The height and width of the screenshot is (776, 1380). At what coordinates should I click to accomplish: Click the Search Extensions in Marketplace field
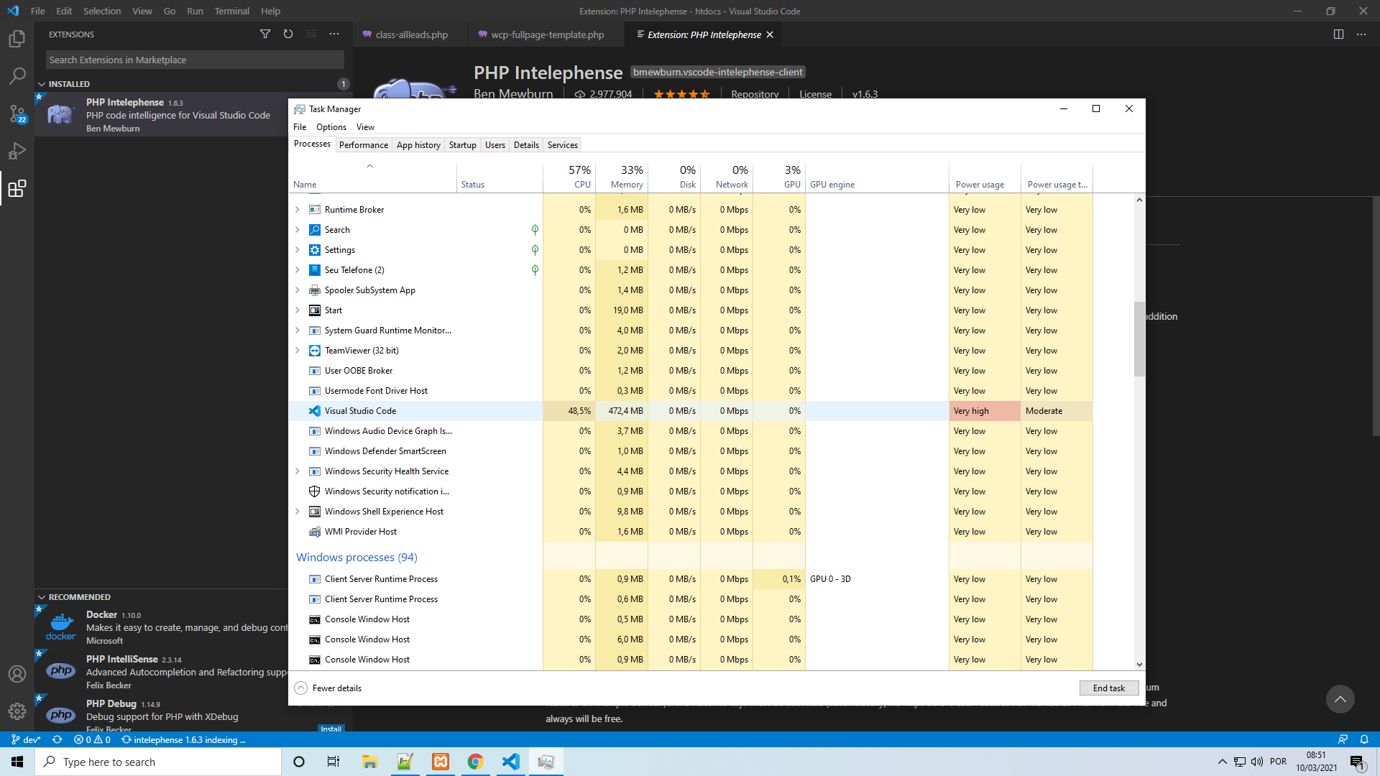[195, 60]
